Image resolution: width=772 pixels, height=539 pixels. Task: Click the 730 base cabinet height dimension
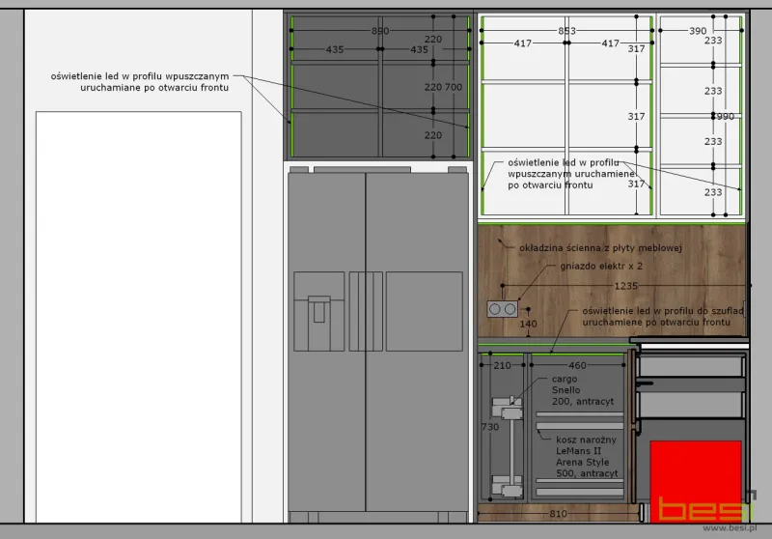[x=490, y=427]
